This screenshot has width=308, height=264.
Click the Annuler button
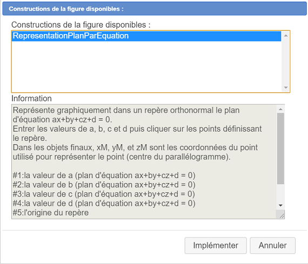[272, 245]
